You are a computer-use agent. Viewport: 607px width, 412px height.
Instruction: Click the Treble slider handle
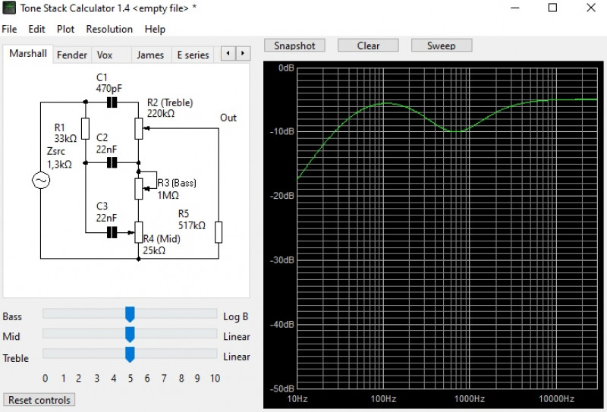coord(130,355)
